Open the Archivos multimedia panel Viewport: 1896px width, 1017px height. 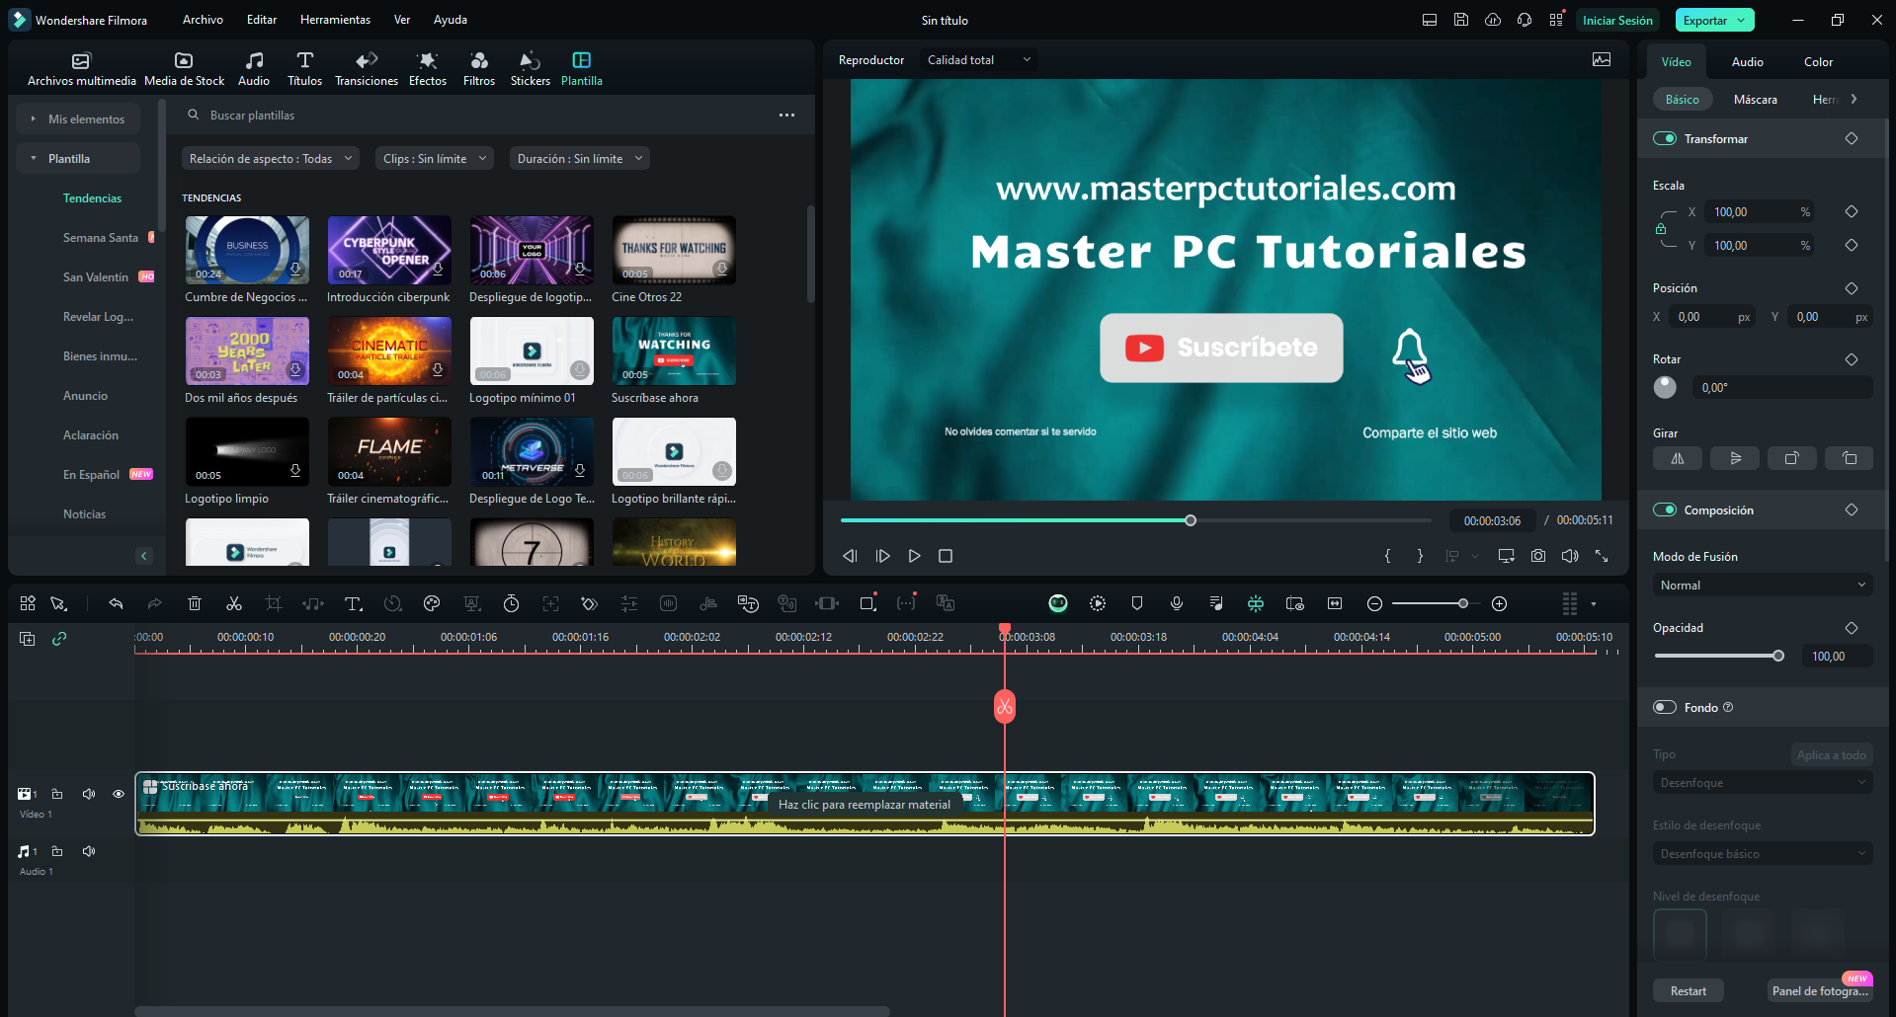click(81, 69)
